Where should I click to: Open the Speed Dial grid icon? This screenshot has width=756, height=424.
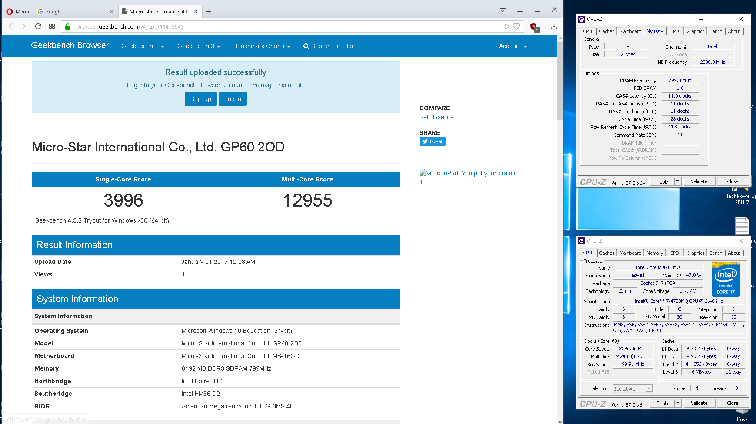tap(52, 26)
